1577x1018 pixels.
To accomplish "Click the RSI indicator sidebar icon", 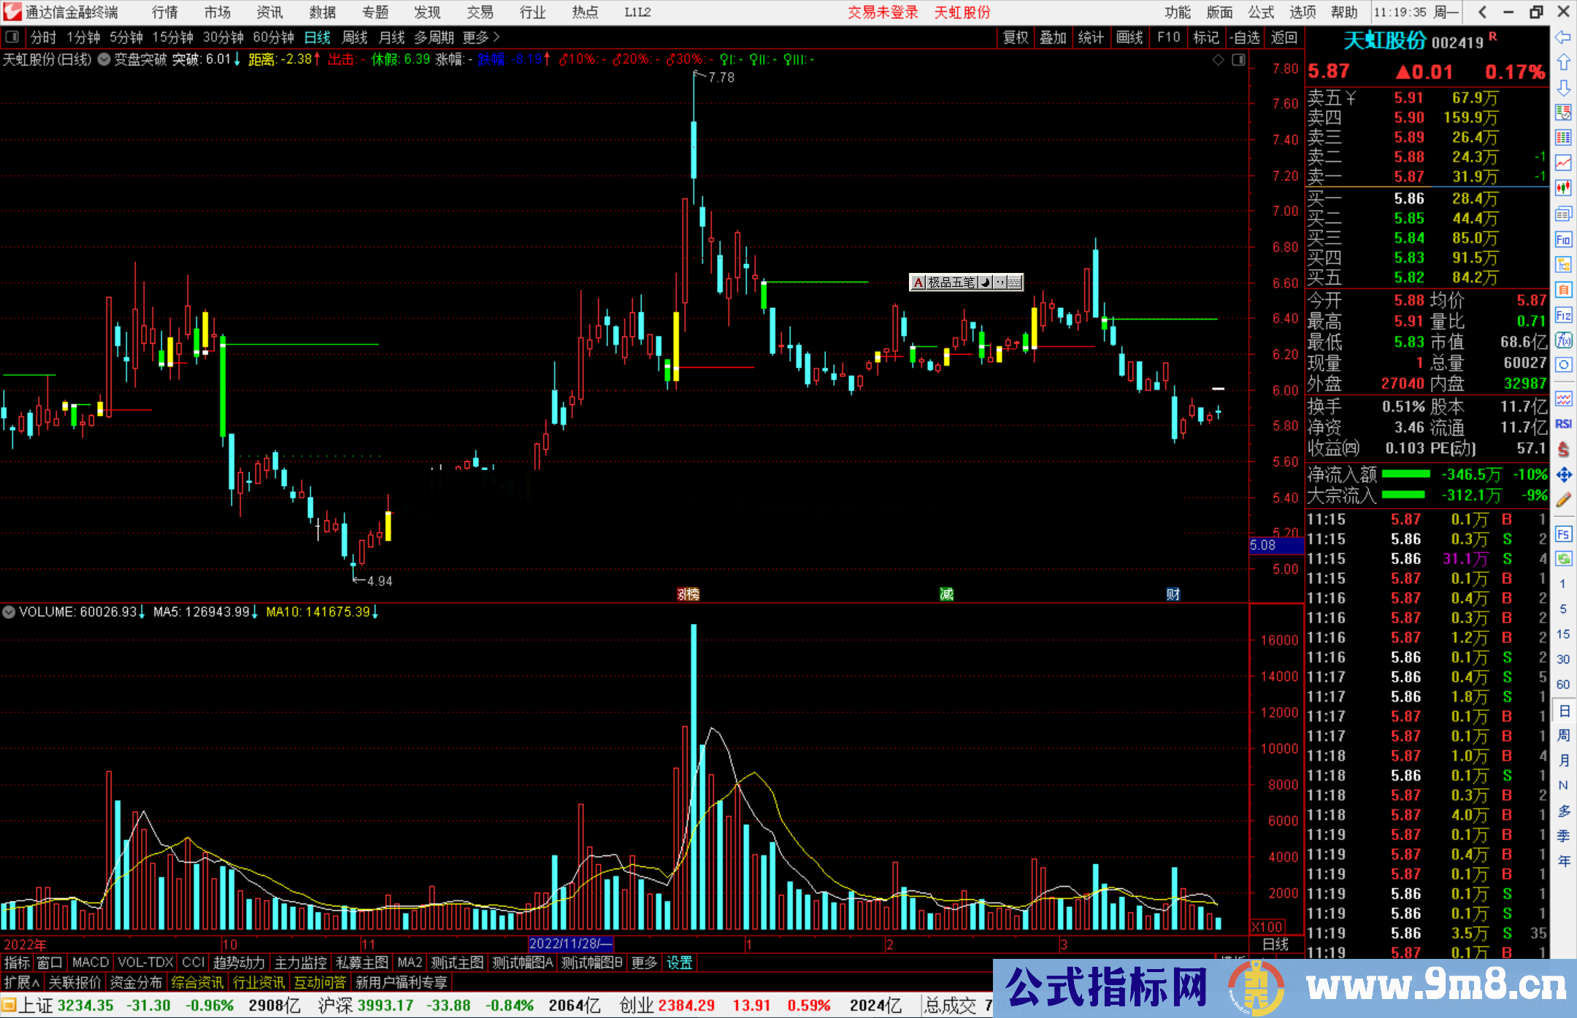I will (1563, 424).
